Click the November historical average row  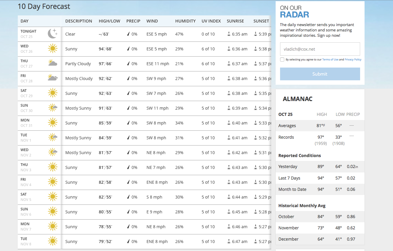(320, 228)
